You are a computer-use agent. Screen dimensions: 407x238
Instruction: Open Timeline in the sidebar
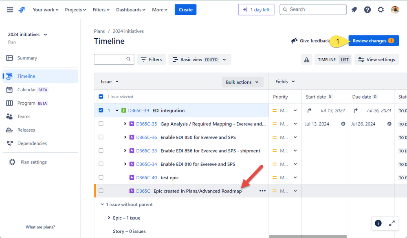pos(40,76)
